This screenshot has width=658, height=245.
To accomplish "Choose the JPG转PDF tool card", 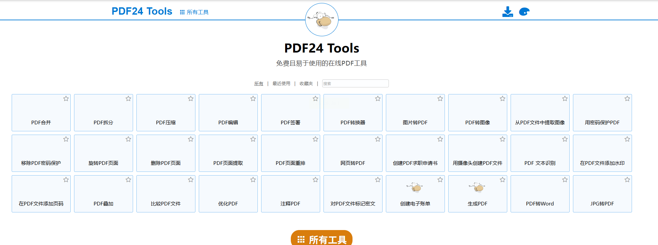I will pyautogui.click(x=602, y=194).
